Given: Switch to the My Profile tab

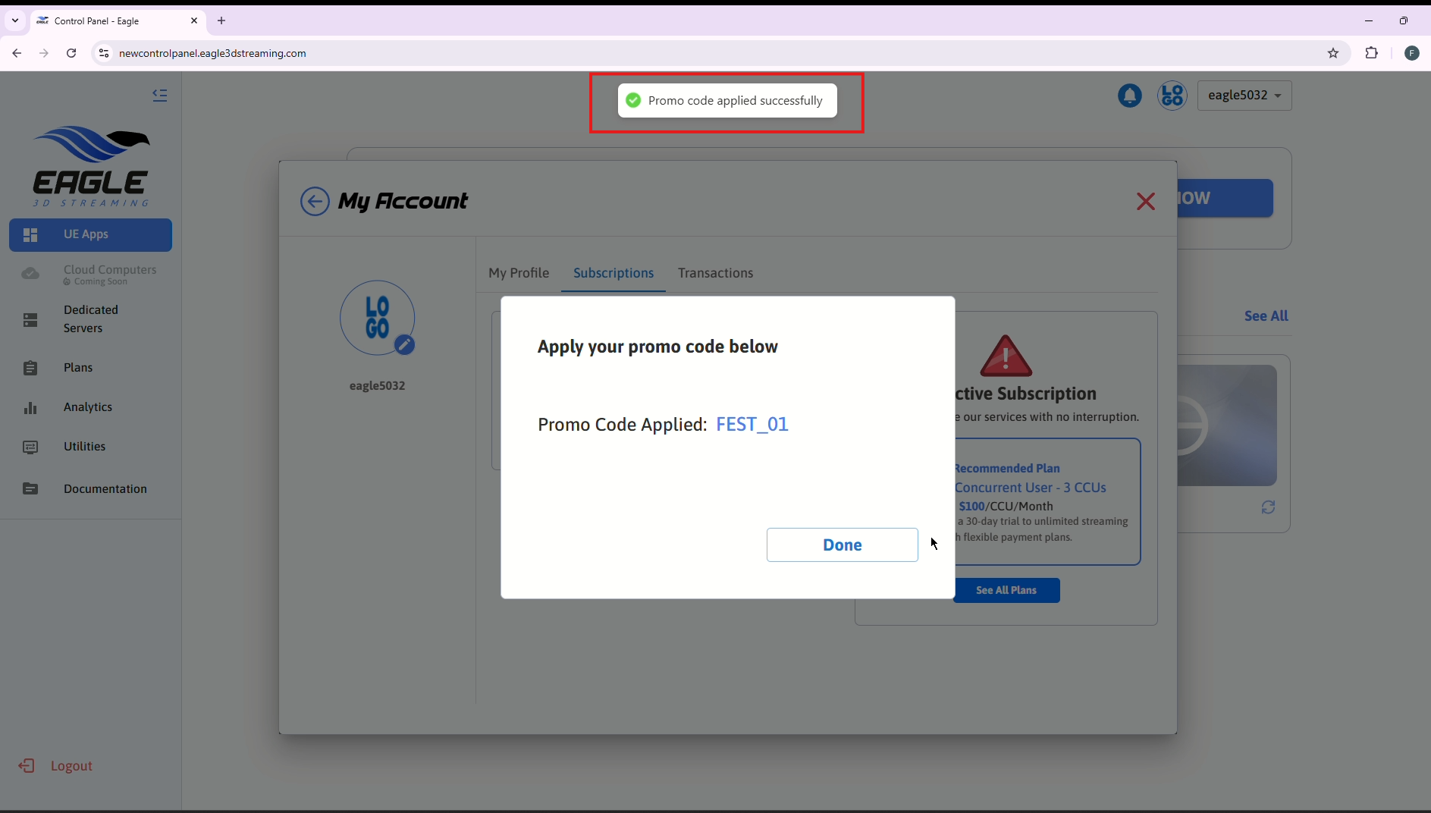Looking at the screenshot, I should [x=519, y=273].
